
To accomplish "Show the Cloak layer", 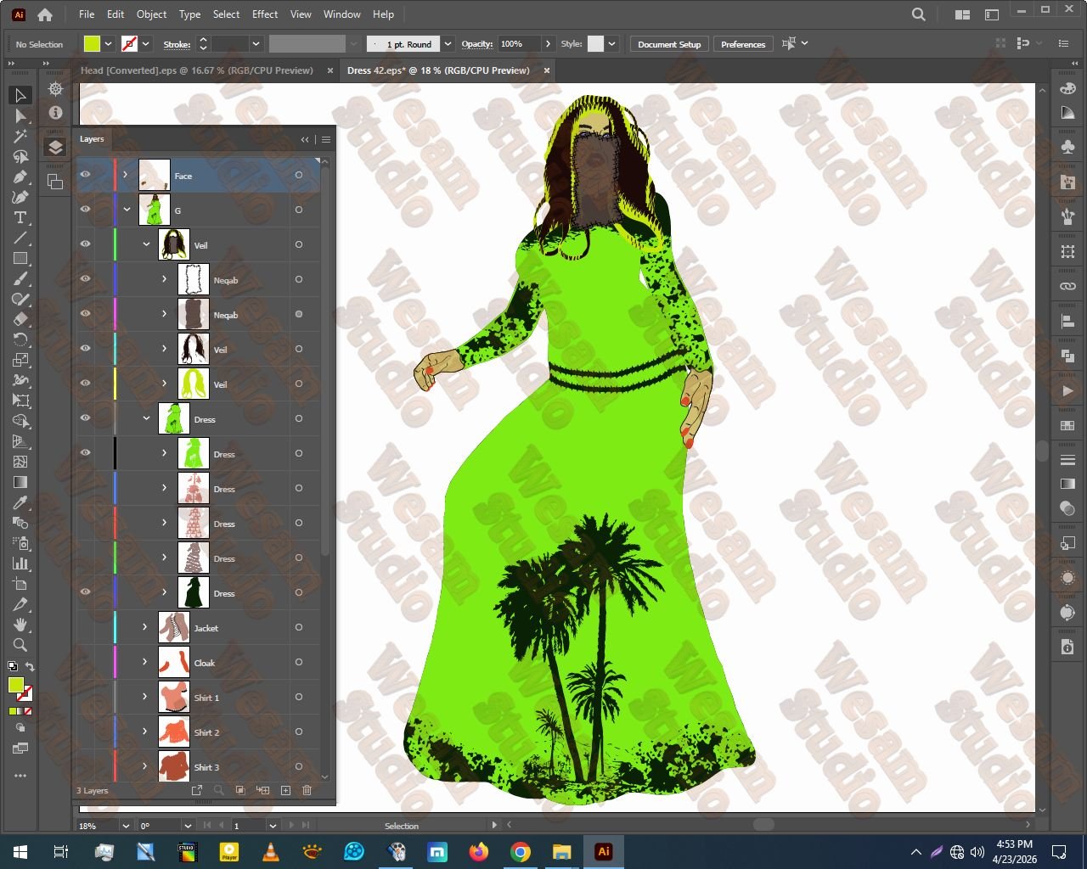I will (x=85, y=662).
